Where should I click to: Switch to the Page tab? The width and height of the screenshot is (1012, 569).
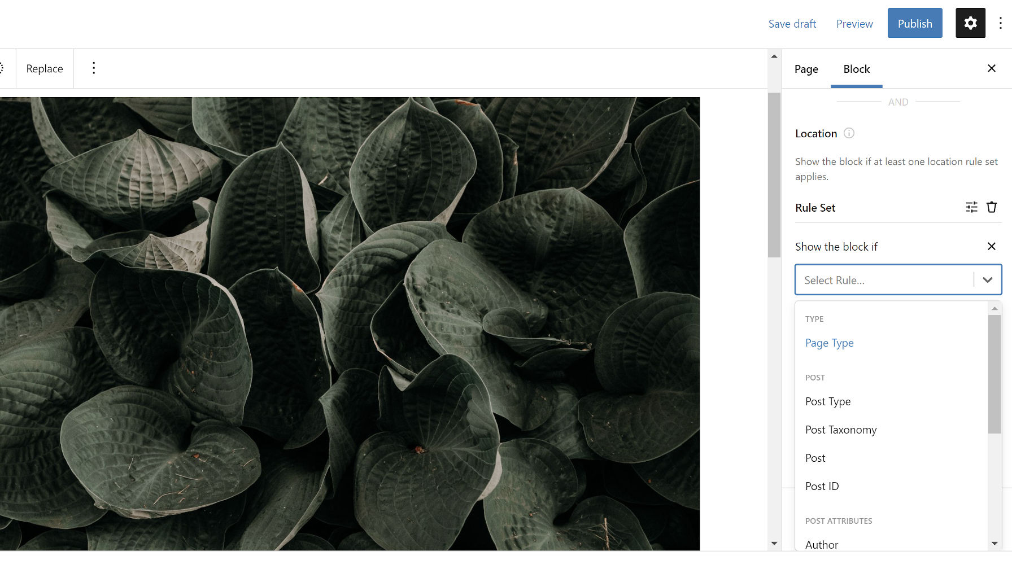tap(806, 69)
